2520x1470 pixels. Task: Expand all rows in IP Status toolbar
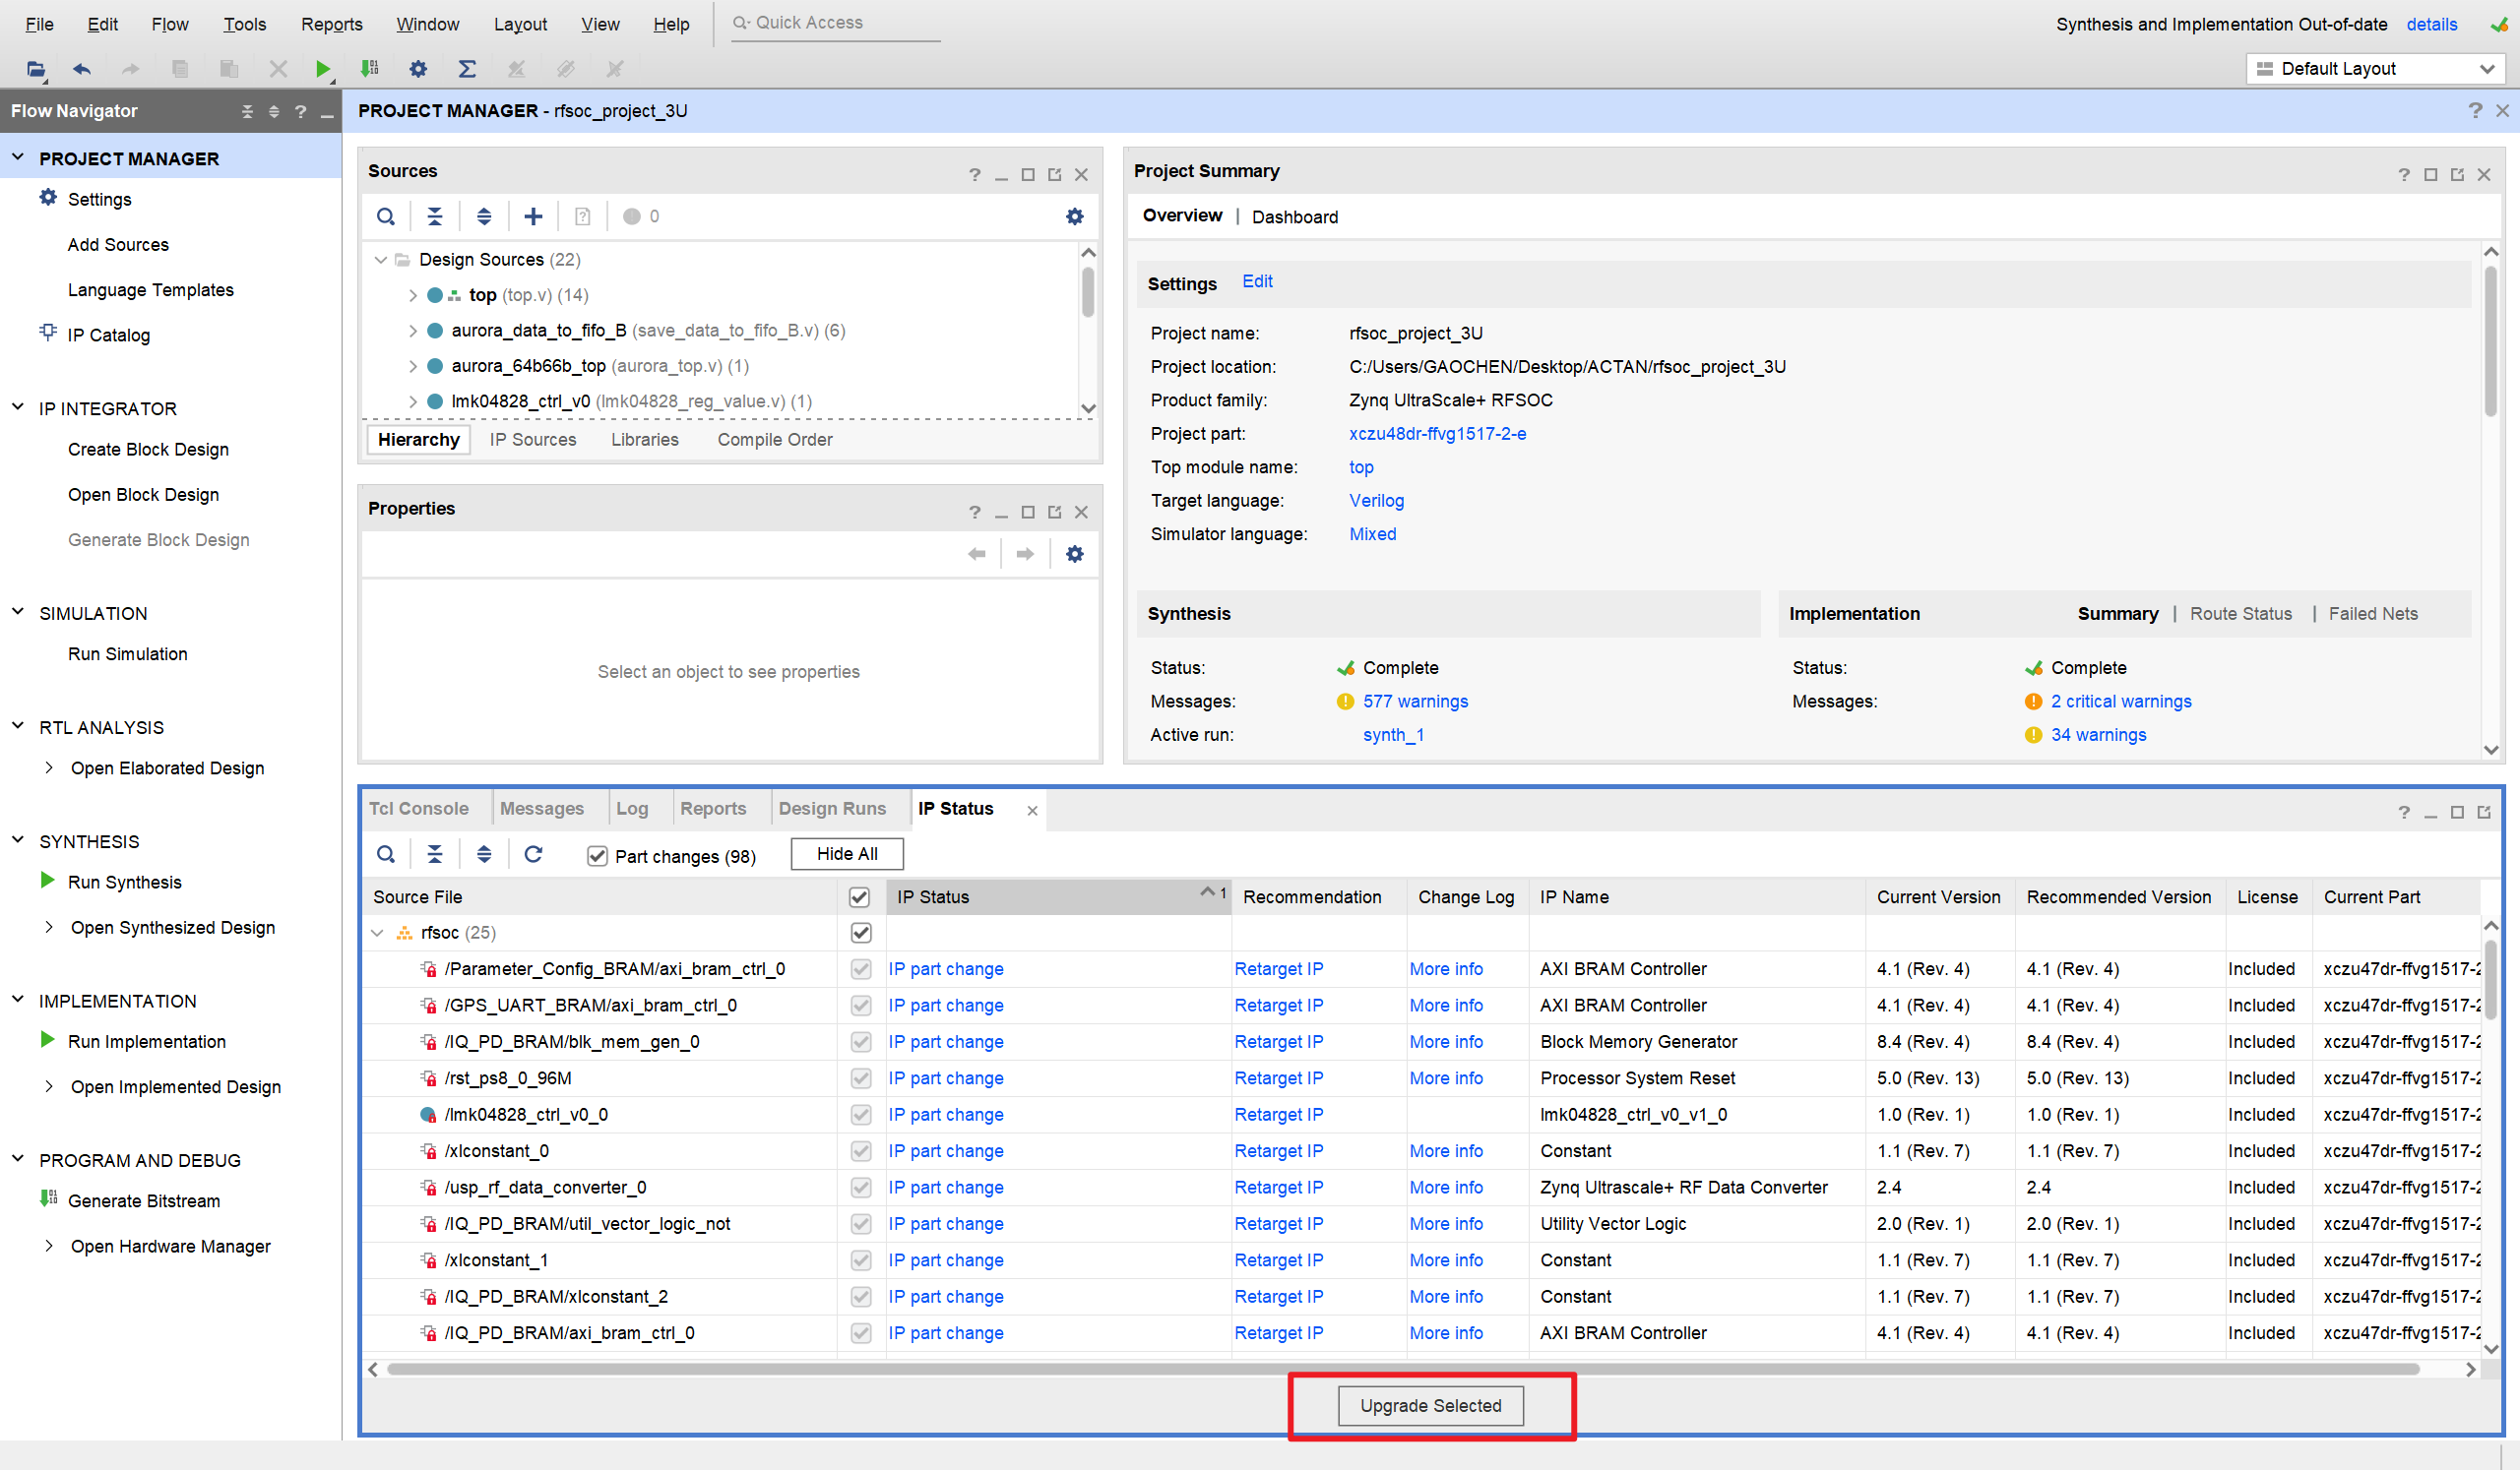tap(484, 853)
